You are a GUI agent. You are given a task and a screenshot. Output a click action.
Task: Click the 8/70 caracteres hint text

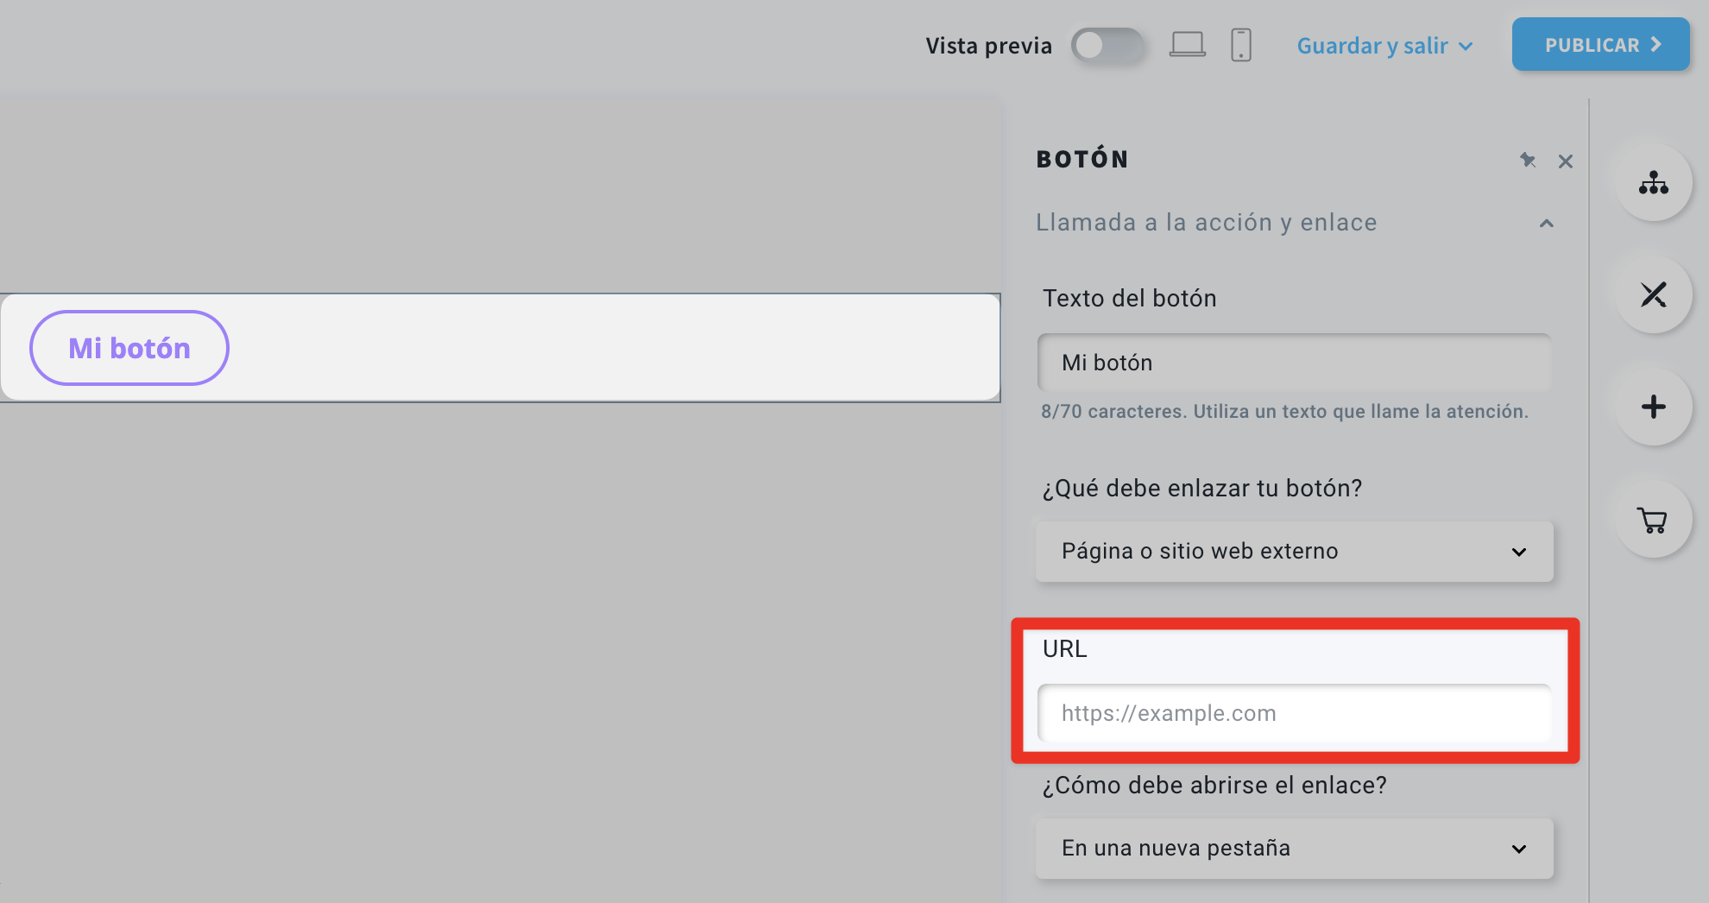[x=1284, y=412]
